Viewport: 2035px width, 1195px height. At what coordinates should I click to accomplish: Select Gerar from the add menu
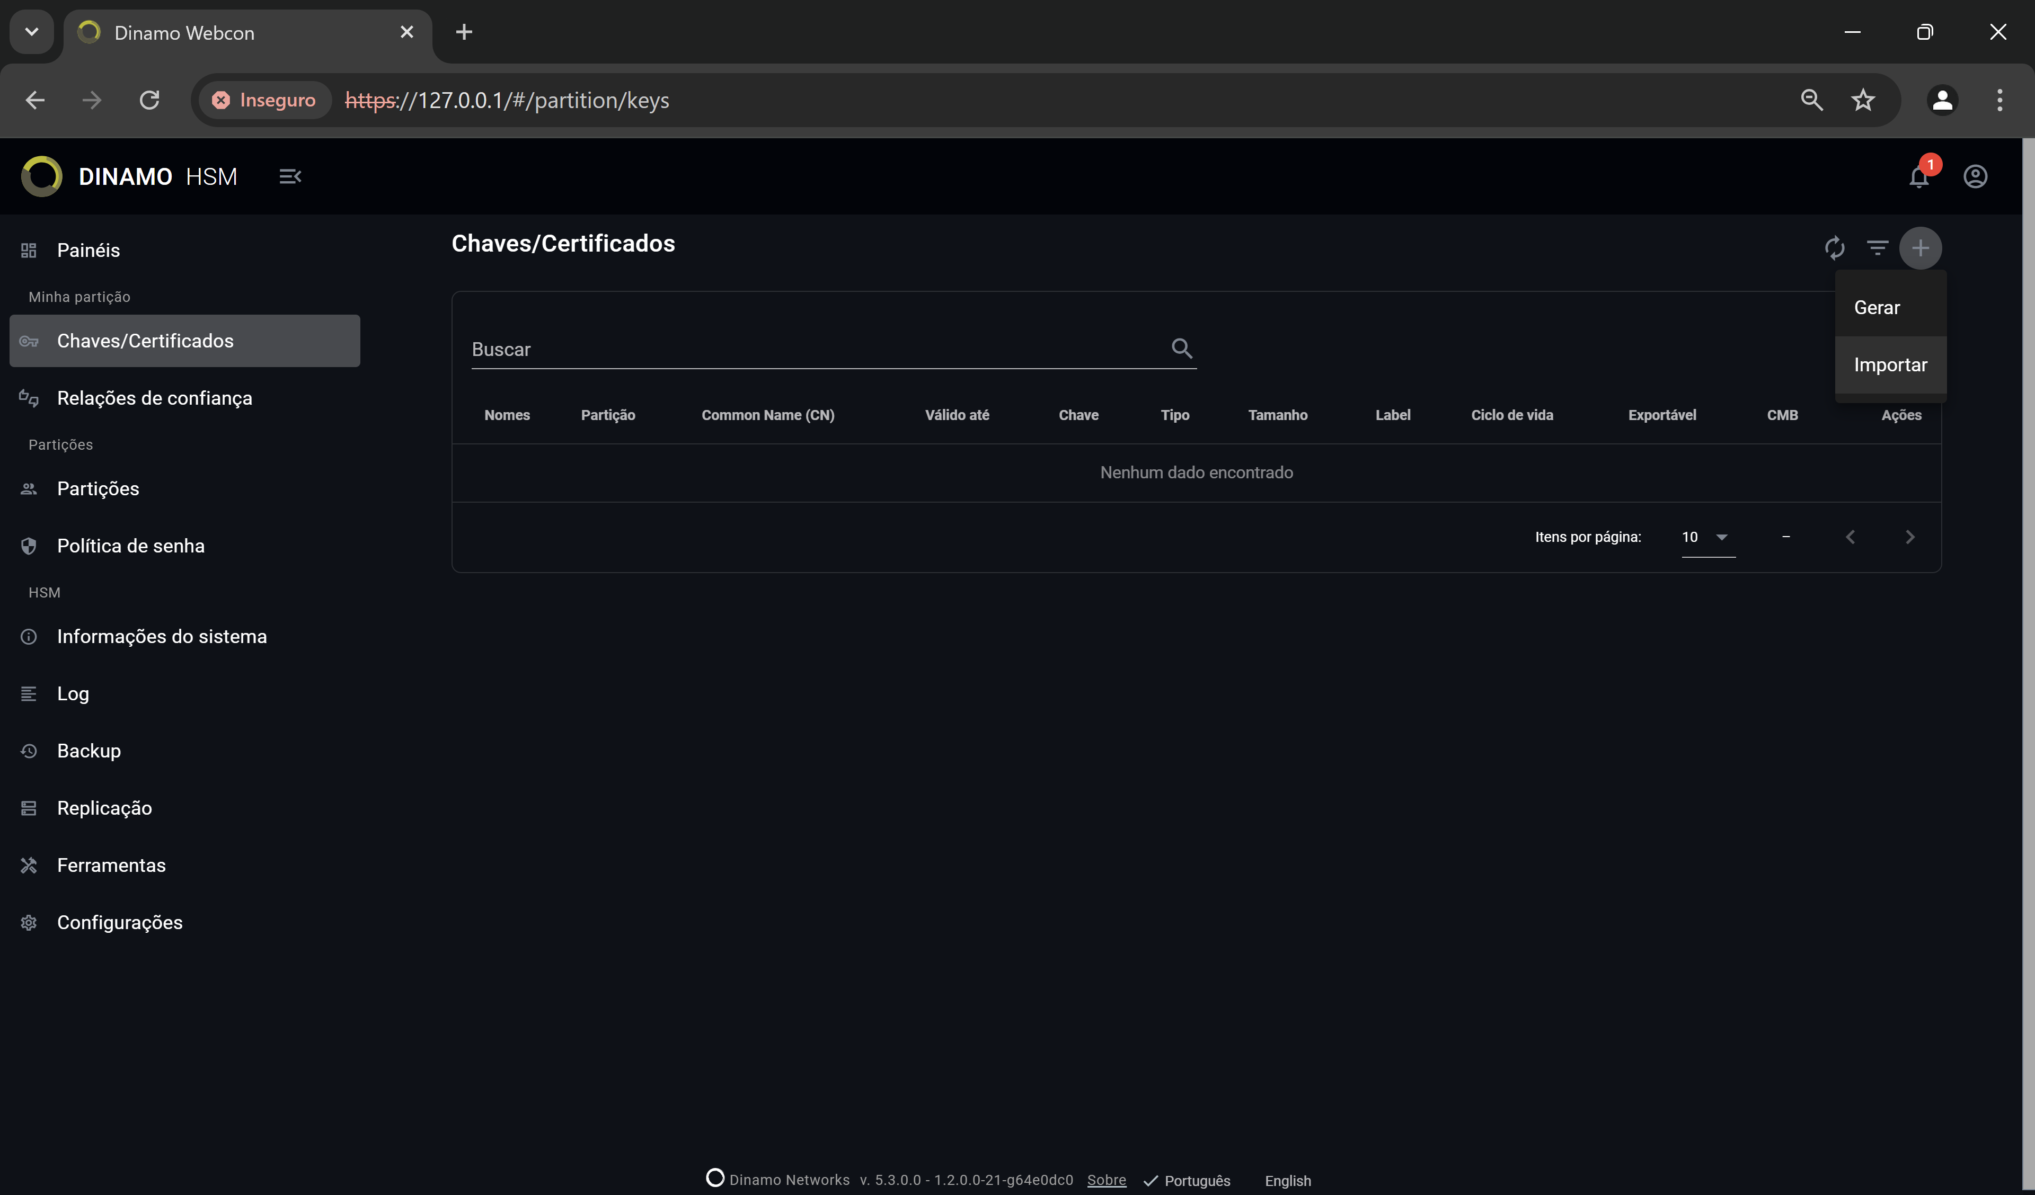point(1890,308)
